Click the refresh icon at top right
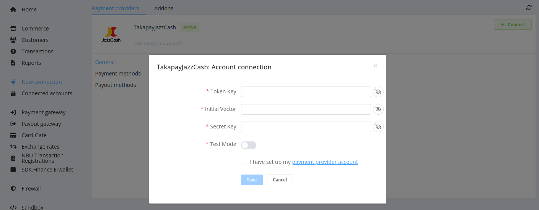539x210 pixels. (x=529, y=8)
